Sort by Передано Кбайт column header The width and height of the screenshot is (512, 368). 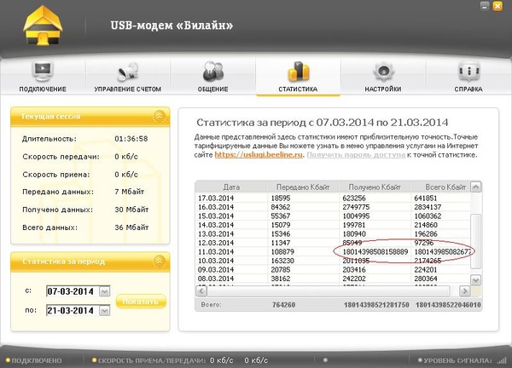point(303,187)
